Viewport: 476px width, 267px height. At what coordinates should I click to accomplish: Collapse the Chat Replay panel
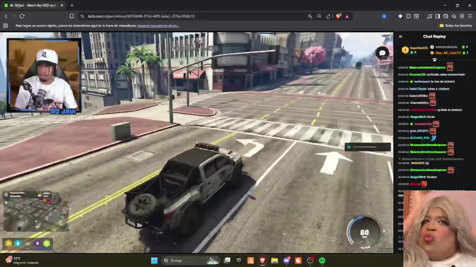coord(401,36)
